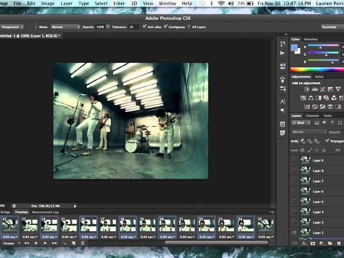Add a Vibrance adjustment

tap(338, 89)
